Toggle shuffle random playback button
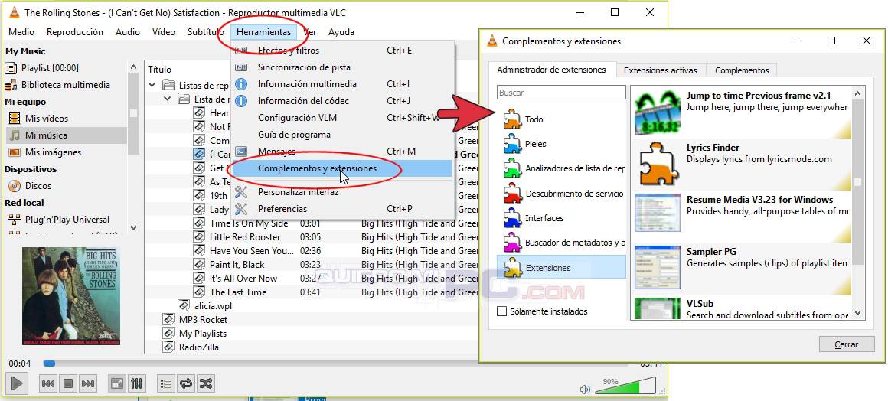Screen dimensions: 888x401 [206, 384]
